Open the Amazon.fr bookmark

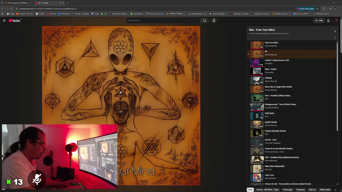(25, 14)
